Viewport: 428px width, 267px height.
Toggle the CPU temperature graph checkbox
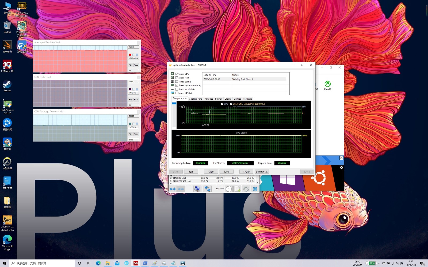click(222, 104)
